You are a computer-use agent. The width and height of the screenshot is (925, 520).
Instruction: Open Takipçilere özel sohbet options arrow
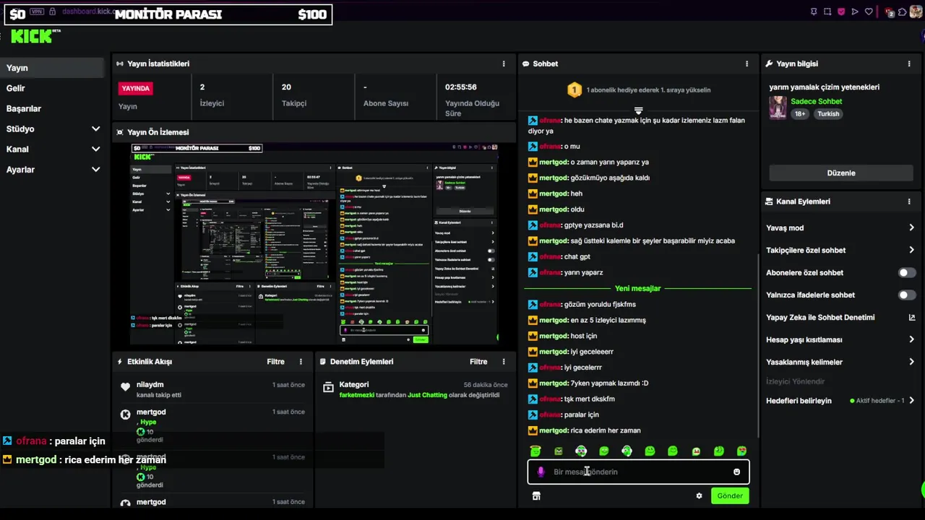[x=911, y=250]
